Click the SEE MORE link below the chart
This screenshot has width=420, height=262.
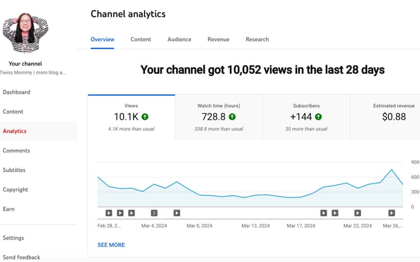tap(111, 245)
